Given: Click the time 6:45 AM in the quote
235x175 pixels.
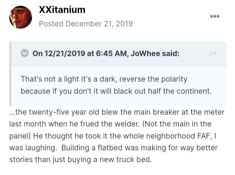Looking at the screenshot, I should pos(111,53).
